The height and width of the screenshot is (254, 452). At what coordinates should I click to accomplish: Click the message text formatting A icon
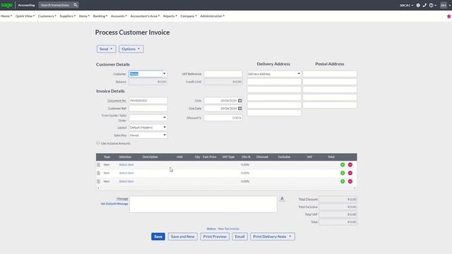(x=282, y=199)
